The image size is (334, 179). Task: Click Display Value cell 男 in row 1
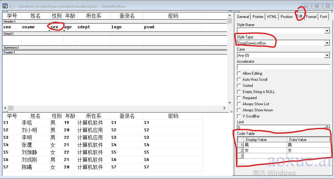coord(266,145)
